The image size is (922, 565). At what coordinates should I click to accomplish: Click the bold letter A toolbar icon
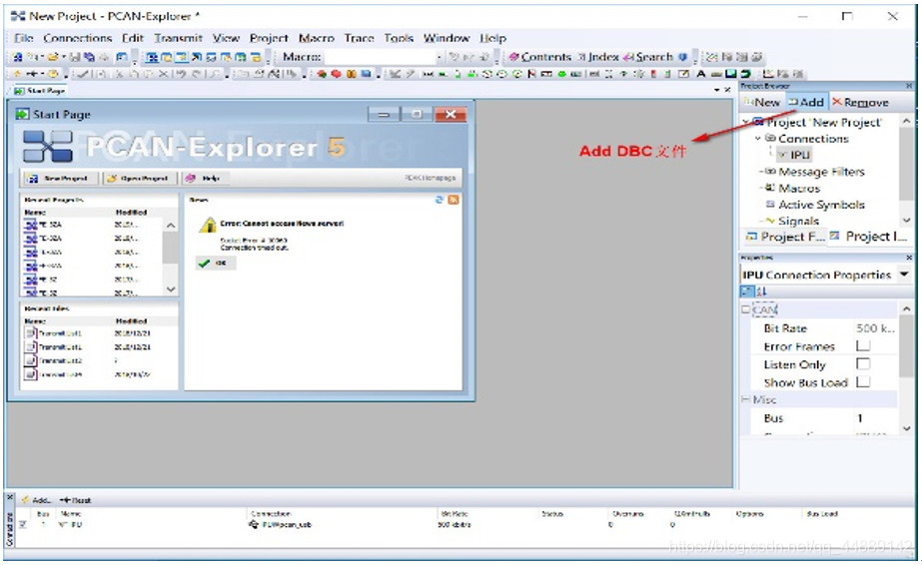click(701, 74)
